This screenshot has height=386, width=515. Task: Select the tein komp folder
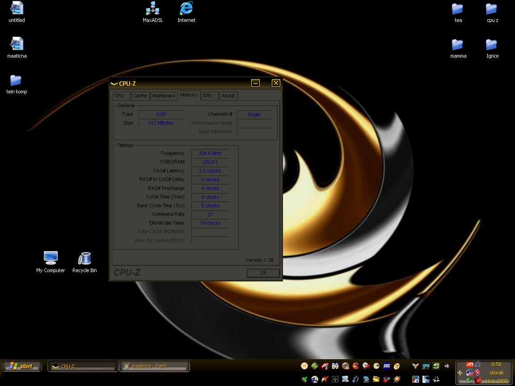tap(16, 80)
